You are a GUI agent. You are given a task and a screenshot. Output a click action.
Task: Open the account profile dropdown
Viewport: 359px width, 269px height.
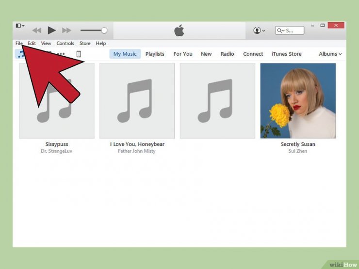[x=259, y=30]
